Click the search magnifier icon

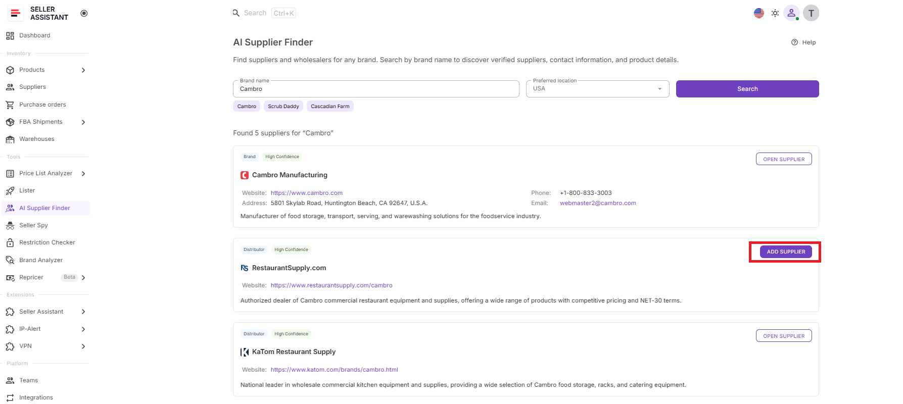point(236,13)
